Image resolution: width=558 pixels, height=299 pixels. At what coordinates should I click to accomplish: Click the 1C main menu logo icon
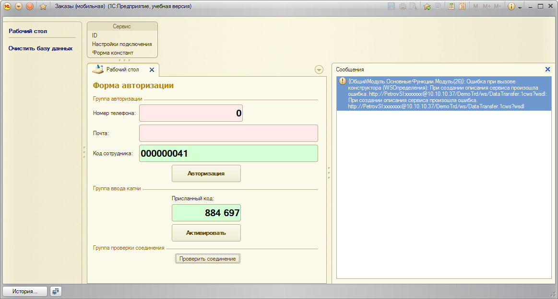click(7, 6)
